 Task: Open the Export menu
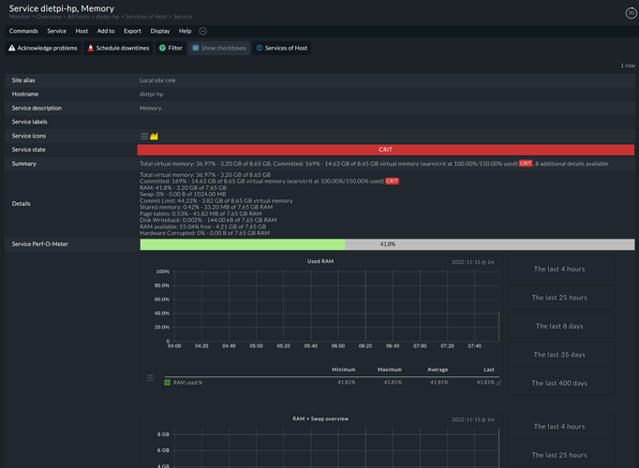click(x=132, y=31)
